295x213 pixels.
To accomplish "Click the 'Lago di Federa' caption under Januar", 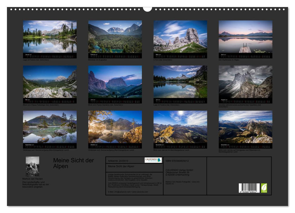I will 36,60.
